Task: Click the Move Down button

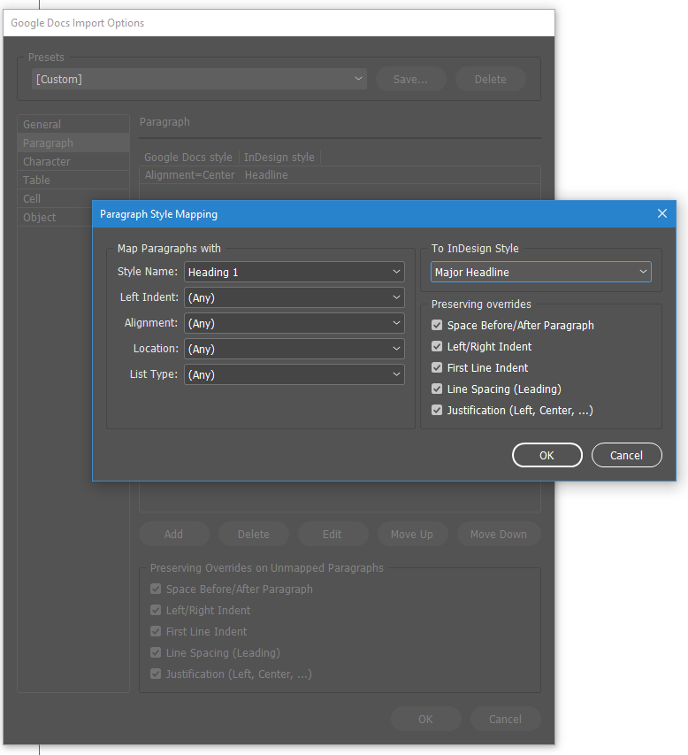Action: pos(499,534)
